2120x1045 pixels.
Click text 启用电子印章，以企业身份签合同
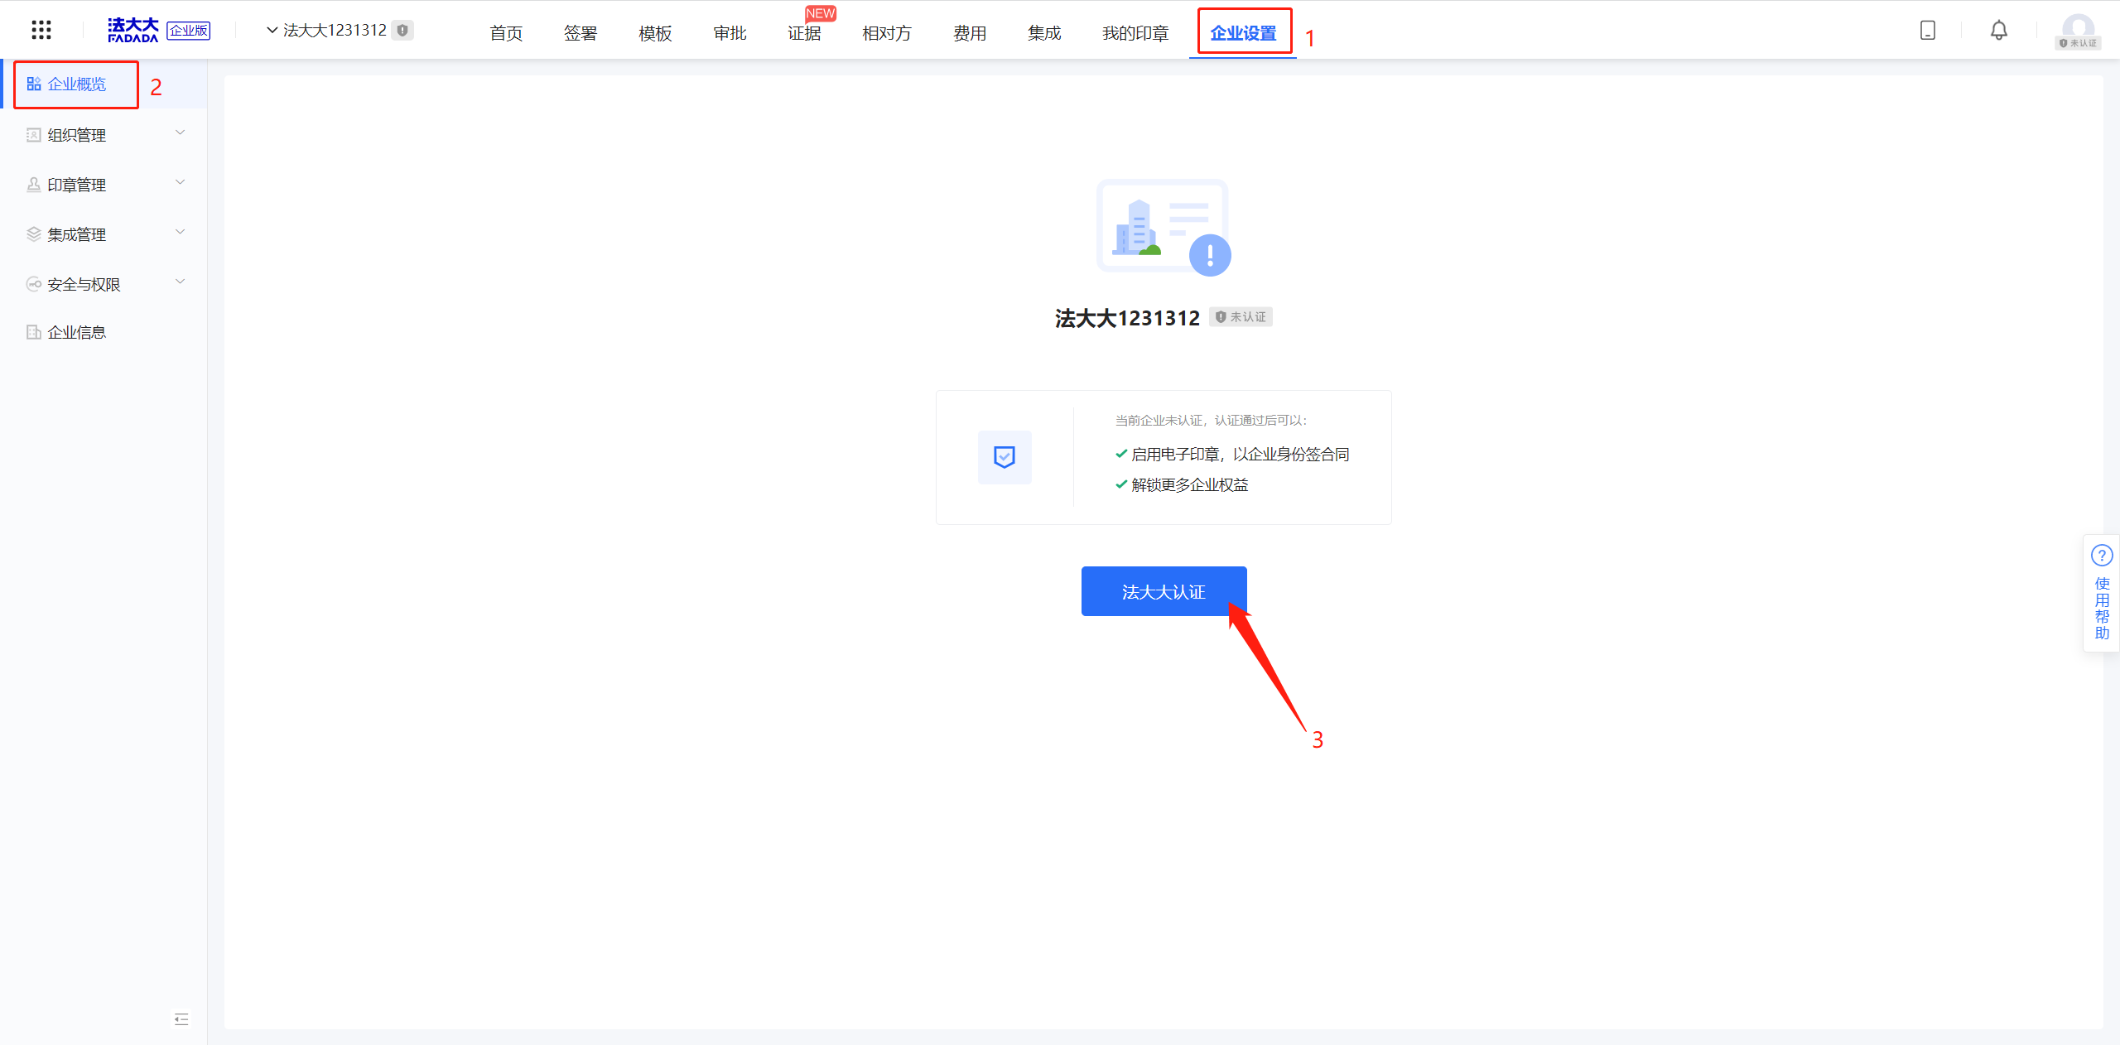point(1240,455)
